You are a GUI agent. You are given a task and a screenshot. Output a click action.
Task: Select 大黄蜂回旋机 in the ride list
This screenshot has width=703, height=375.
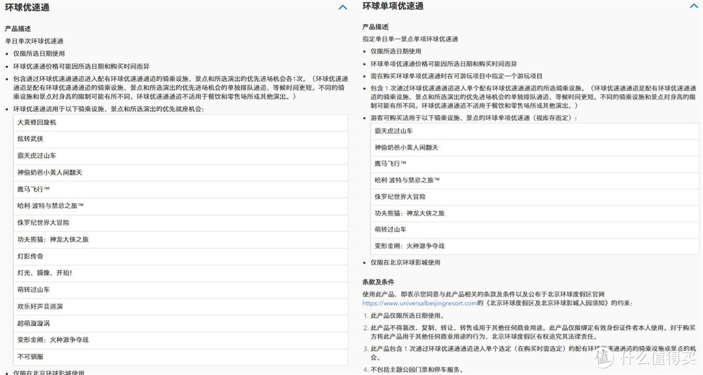37,122
